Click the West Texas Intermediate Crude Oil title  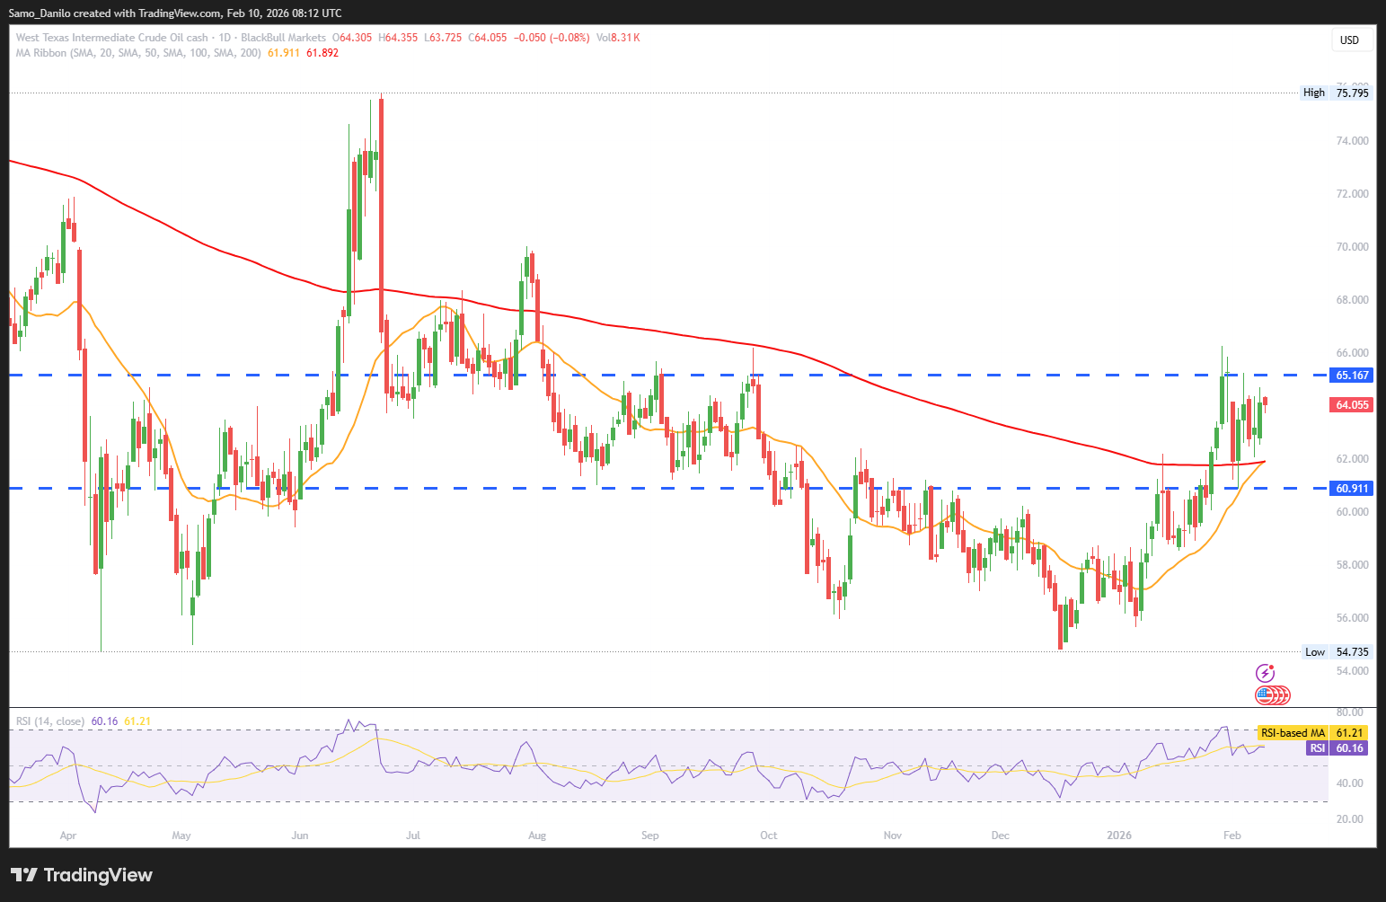[111, 38]
